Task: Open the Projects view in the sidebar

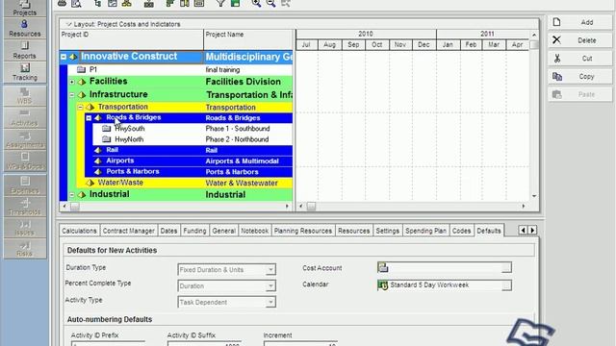Action: pyautogui.click(x=24, y=8)
